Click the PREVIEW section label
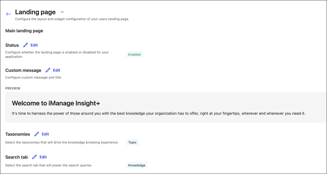Image resolution: width=327 pixels, height=174 pixels. pyautogui.click(x=13, y=88)
